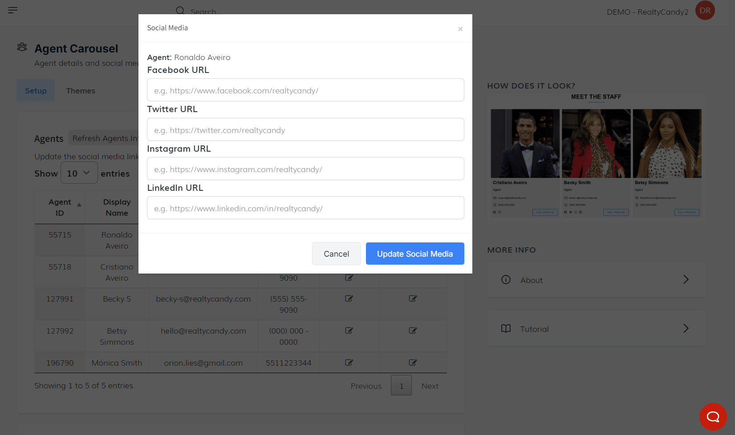The image size is (735, 435).
Task: Open the hamburger navigation menu
Action: [x=13, y=10]
